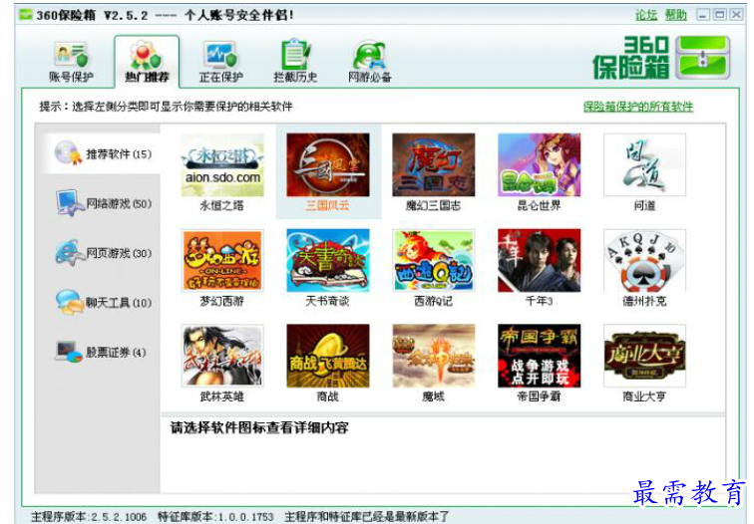
Task: Select the 热门推荐 tab
Action: (147, 62)
